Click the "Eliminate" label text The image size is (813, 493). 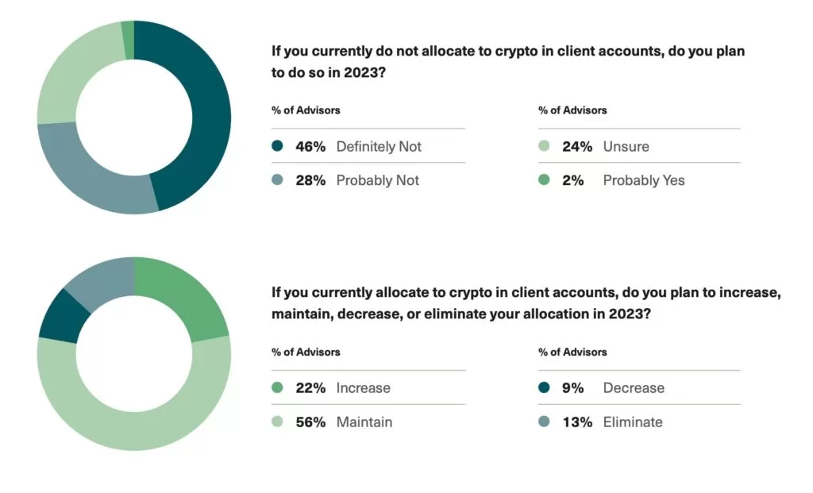point(632,422)
